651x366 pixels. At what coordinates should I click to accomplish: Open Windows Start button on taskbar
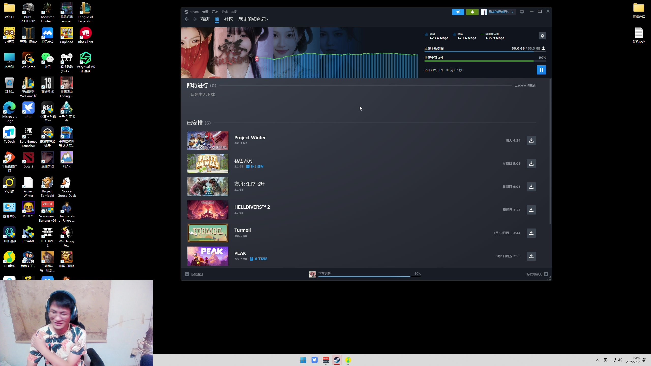(x=303, y=360)
